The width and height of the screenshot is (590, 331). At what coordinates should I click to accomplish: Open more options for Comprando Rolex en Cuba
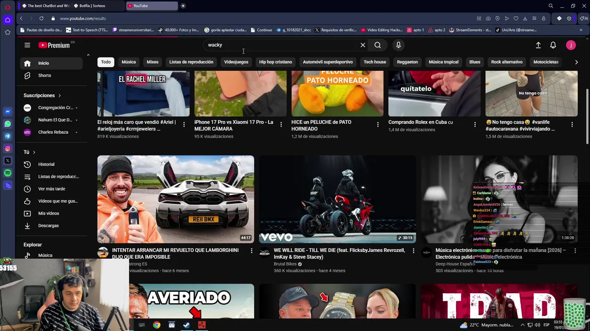(x=475, y=125)
